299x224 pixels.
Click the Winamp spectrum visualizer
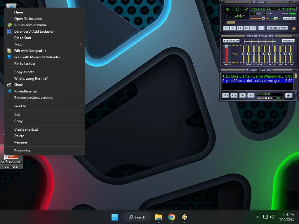click(x=237, y=16)
